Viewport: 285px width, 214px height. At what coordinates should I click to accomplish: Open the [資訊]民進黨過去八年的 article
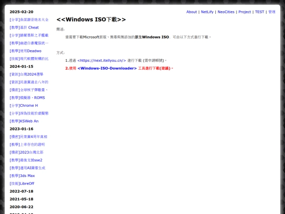[x=29, y=82]
